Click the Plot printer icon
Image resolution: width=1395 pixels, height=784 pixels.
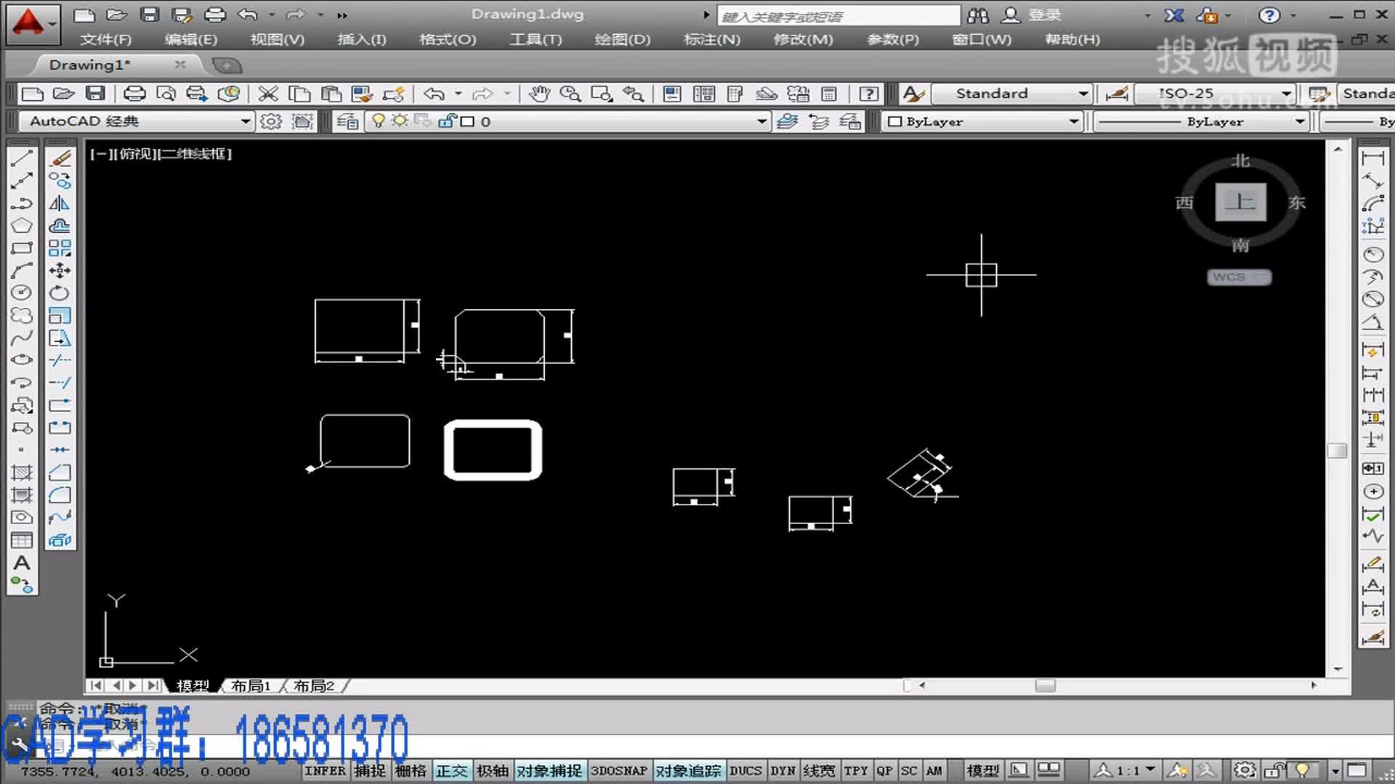(x=134, y=94)
